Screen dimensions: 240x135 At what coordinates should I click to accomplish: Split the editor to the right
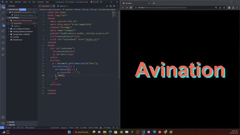point(114,6)
